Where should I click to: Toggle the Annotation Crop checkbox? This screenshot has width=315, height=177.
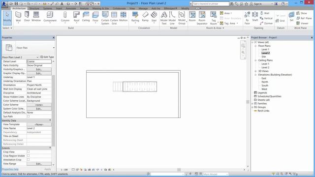29,160
